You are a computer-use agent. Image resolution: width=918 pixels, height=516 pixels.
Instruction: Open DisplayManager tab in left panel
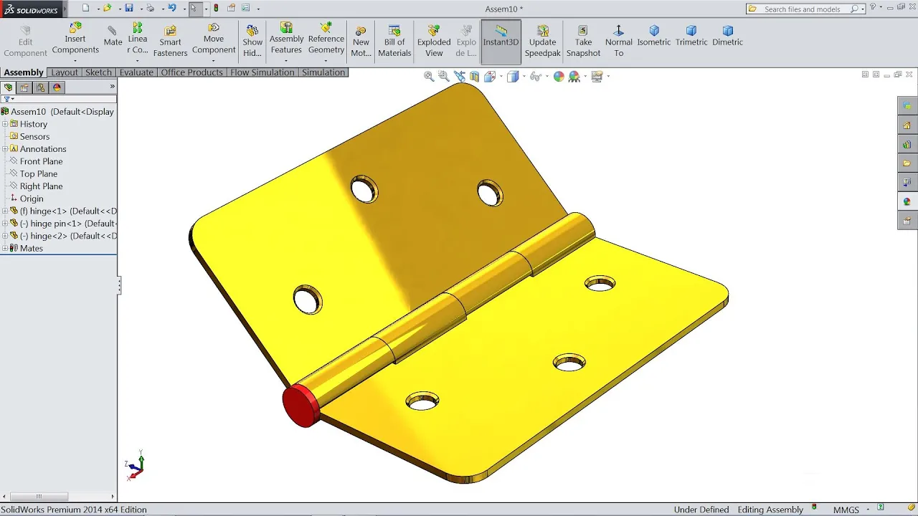coord(57,87)
